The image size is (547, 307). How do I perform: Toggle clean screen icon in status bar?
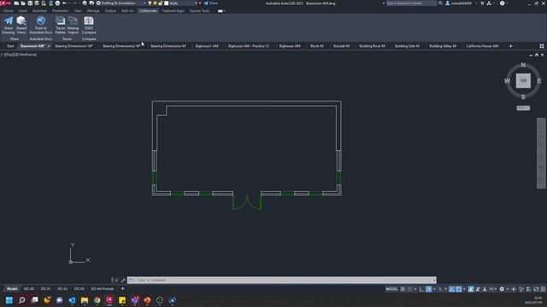[536, 289]
